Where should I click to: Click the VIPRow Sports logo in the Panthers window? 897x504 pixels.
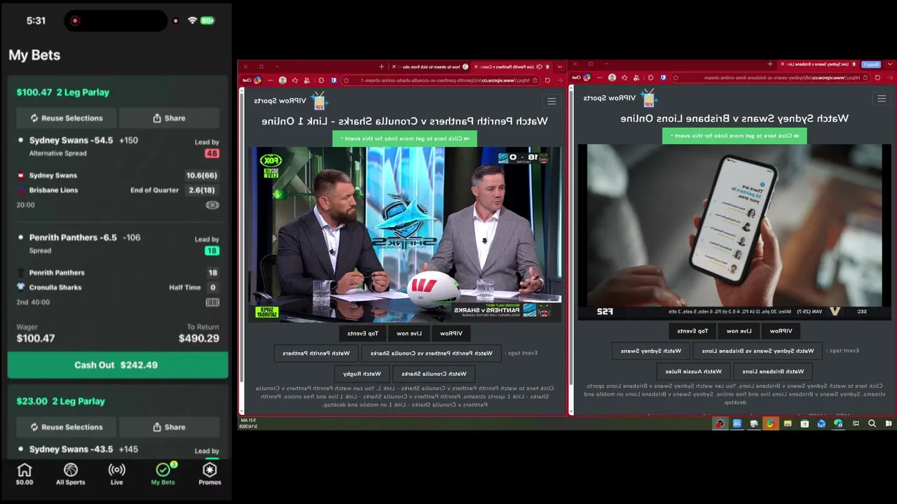[x=291, y=101]
